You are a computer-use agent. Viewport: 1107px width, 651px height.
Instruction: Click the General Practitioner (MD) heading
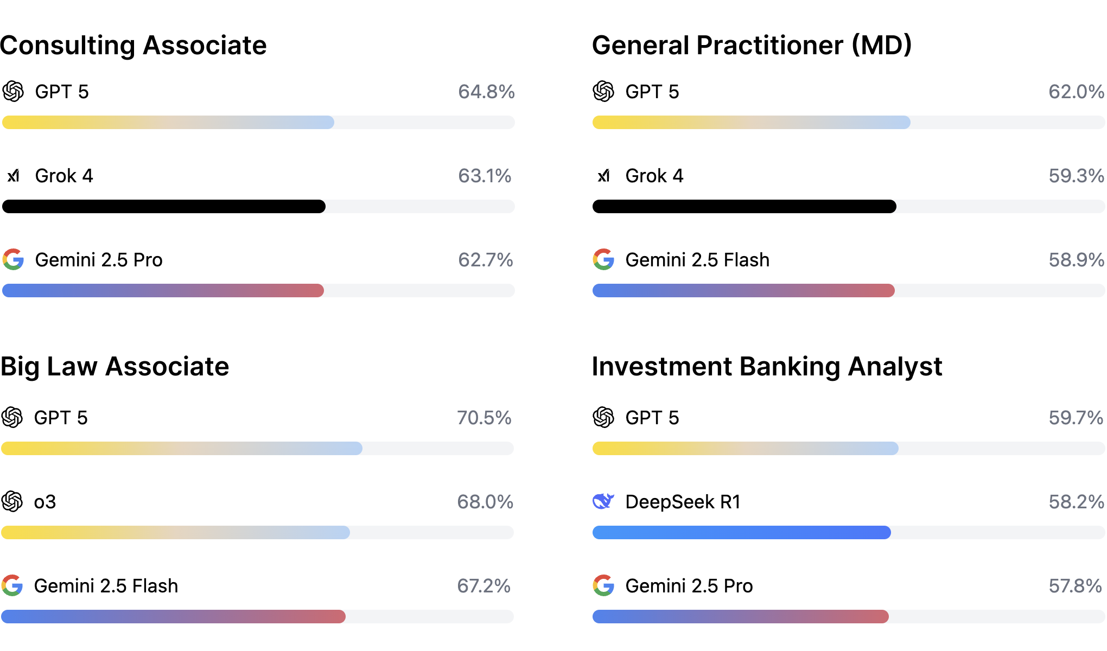(752, 45)
